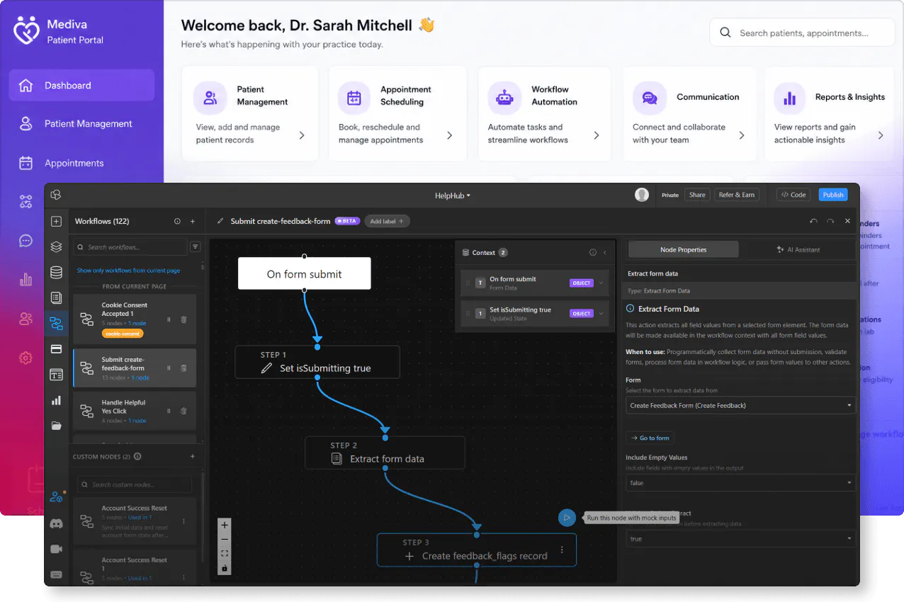Select the Step 2 Extract form data node
The height and width of the screenshot is (602, 904).
coord(385,453)
